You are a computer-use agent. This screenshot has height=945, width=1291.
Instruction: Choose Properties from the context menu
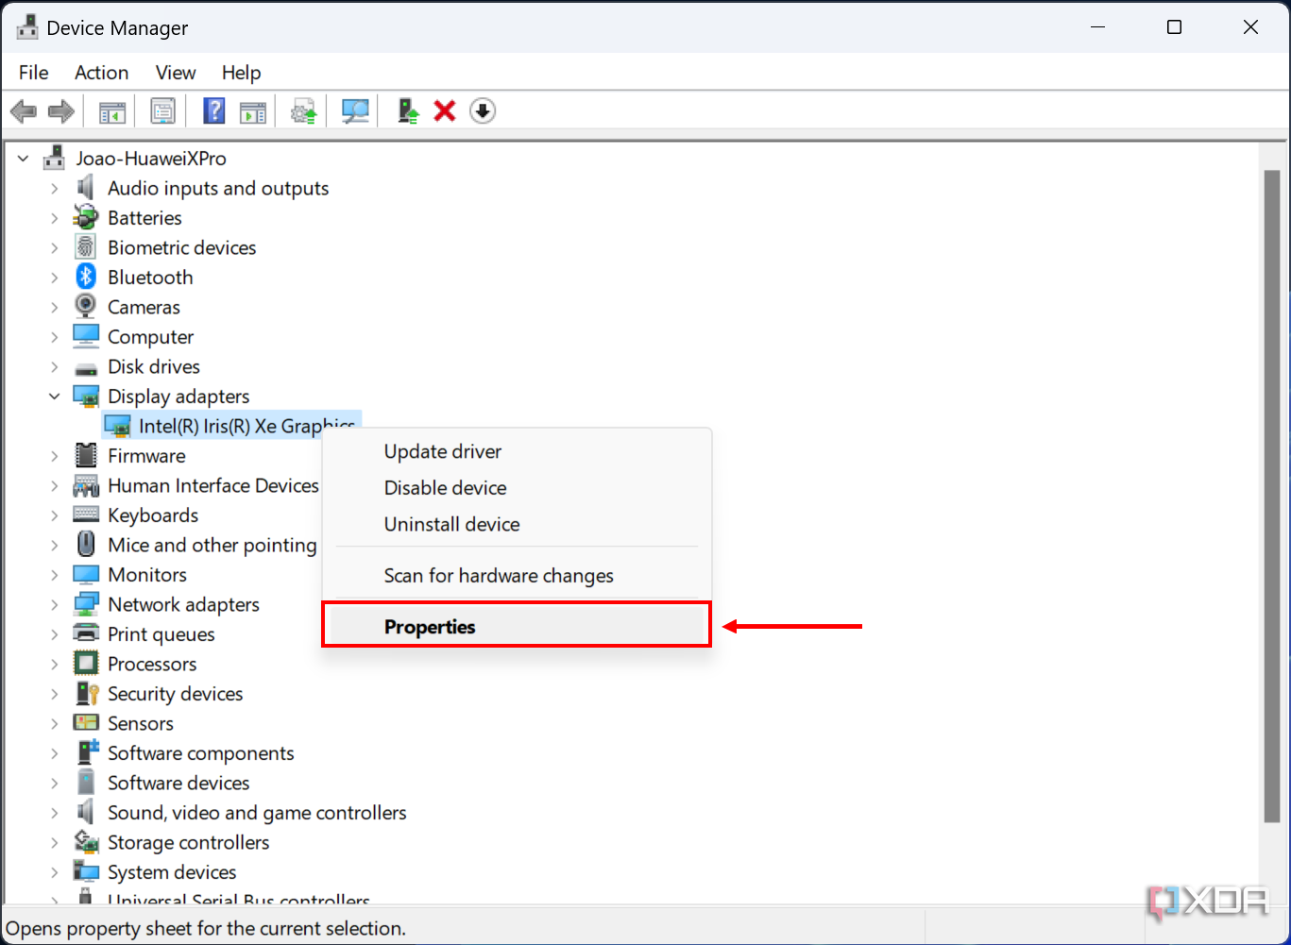click(517, 627)
